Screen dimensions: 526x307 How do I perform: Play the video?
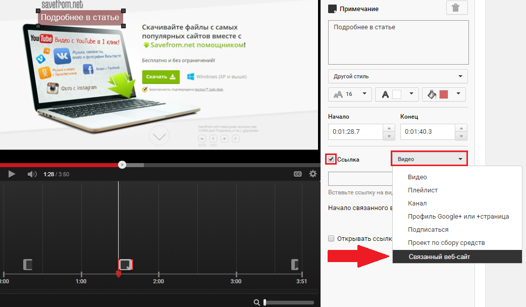[x=12, y=174]
